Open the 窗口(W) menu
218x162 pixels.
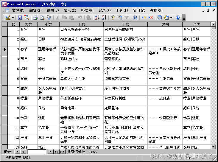(x=139, y=10)
